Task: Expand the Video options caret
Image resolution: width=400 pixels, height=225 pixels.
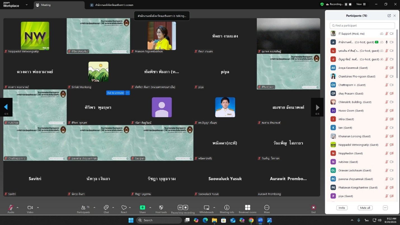Action: 38,208
